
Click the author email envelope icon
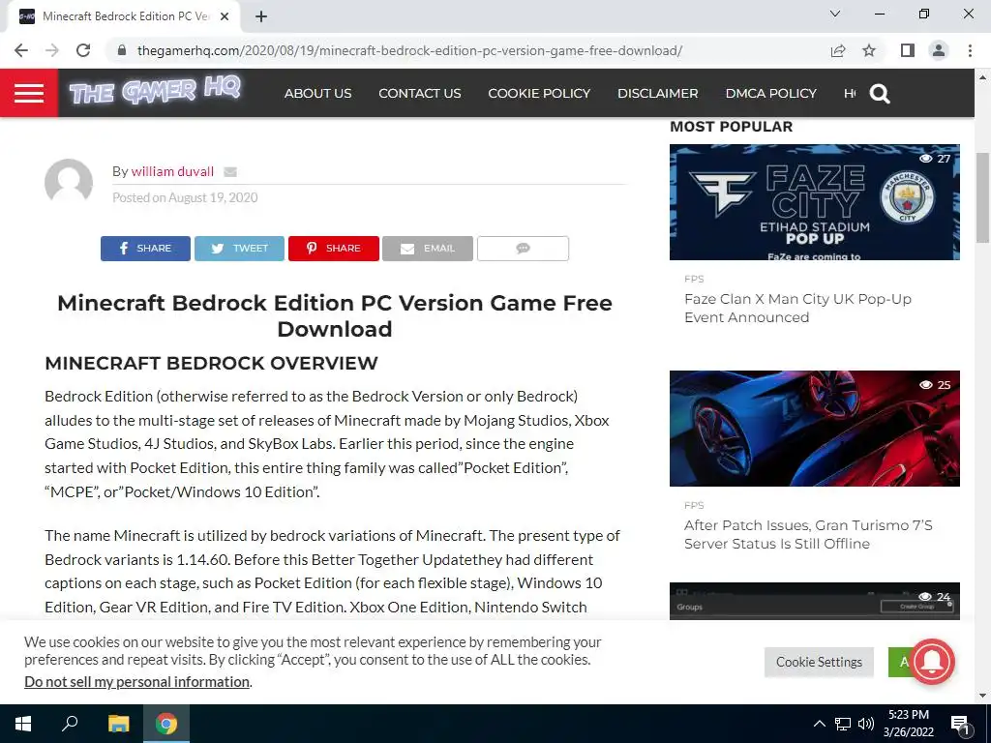230,172
